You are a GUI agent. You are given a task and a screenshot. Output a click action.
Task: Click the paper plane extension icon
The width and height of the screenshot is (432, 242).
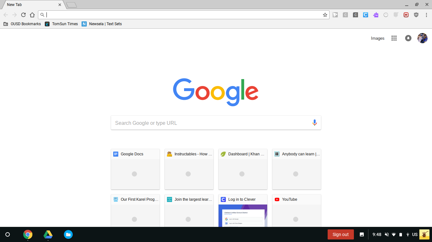tap(335, 15)
